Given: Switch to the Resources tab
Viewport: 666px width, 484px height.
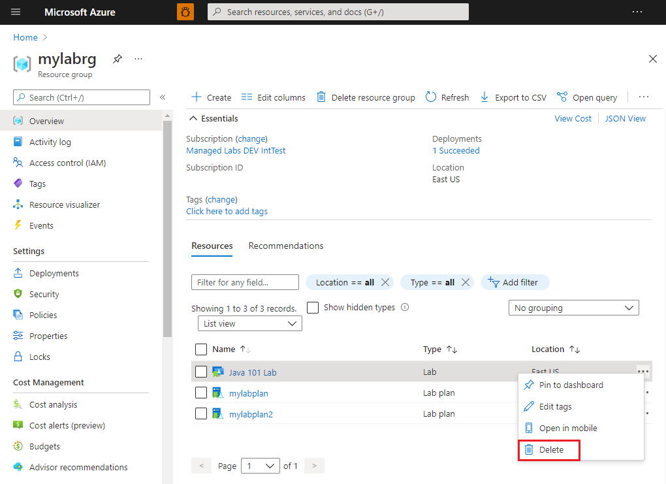Looking at the screenshot, I should click(x=212, y=246).
